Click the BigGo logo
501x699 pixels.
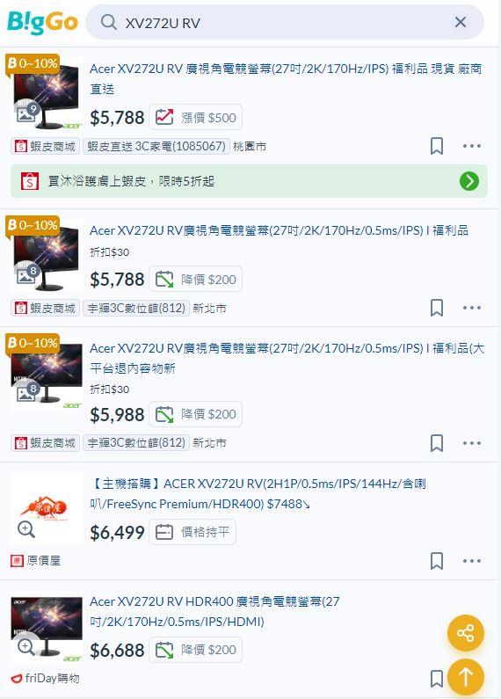pyautogui.click(x=42, y=22)
